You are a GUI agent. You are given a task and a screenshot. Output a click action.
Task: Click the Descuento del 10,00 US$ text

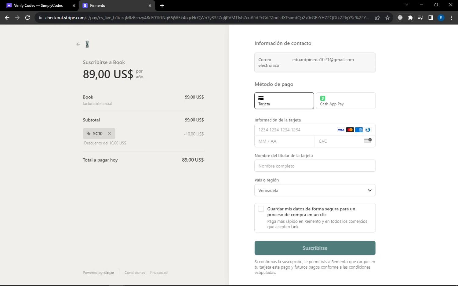click(x=105, y=143)
